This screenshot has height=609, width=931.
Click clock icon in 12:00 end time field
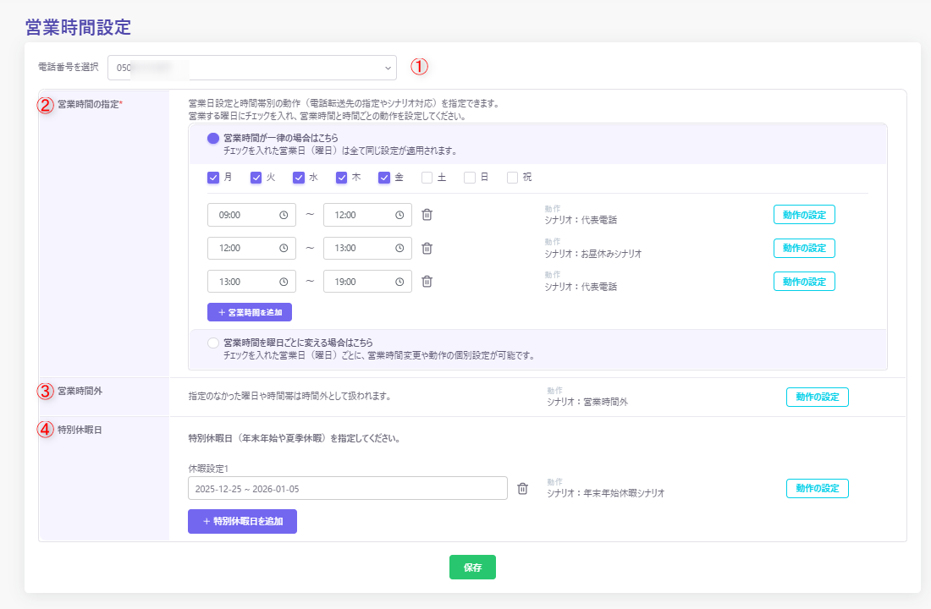point(399,215)
